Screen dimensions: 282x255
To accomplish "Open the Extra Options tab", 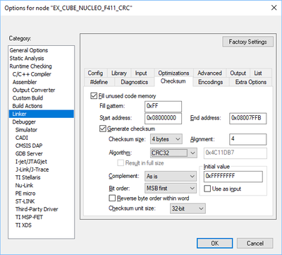I will click(x=251, y=82).
